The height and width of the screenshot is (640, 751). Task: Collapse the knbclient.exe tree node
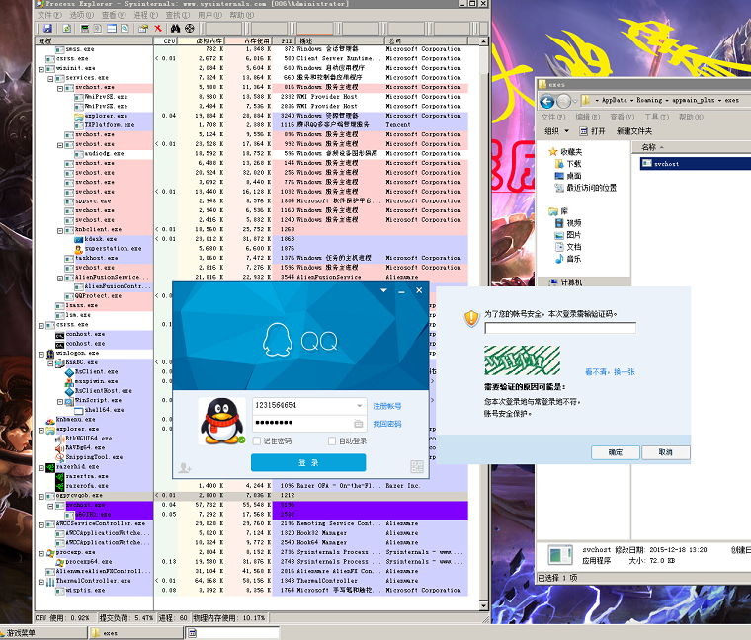tap(60, 230)
